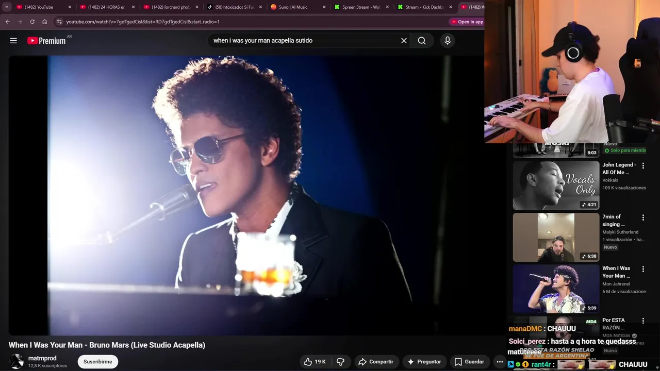660x371 pixels.
Task: Open browser home page icon
Action: click(44, 22)
